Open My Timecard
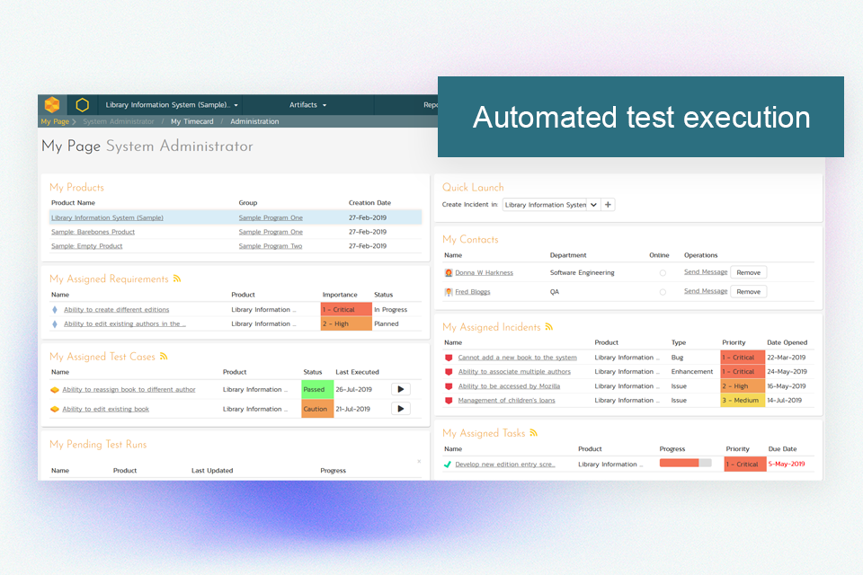863x575 pixels. pos(192,121)
